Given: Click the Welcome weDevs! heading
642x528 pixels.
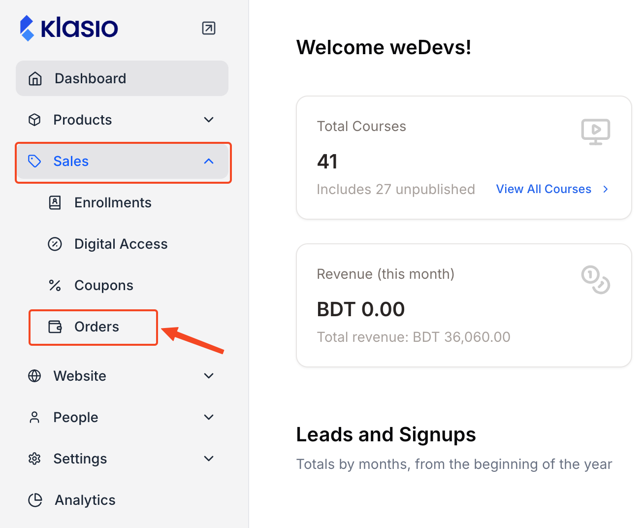Looking at the screenshot, I should [384, 47].
